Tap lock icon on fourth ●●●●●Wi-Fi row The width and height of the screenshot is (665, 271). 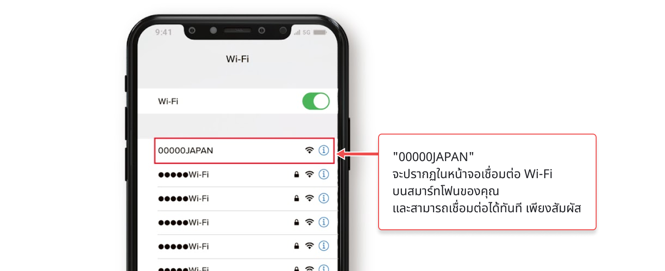tap(297, 246)
